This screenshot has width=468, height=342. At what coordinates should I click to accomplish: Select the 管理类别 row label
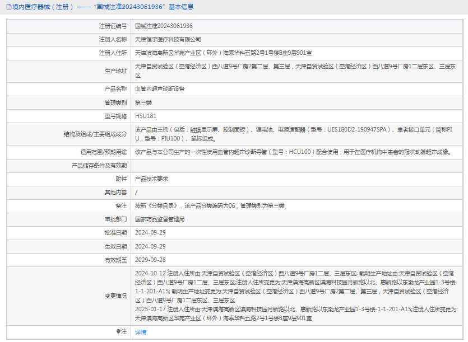[115, 103]
